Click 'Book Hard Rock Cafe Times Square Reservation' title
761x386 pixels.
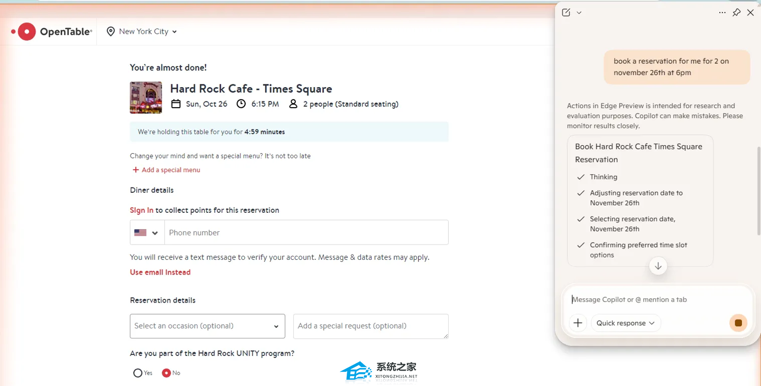point(638,153)
